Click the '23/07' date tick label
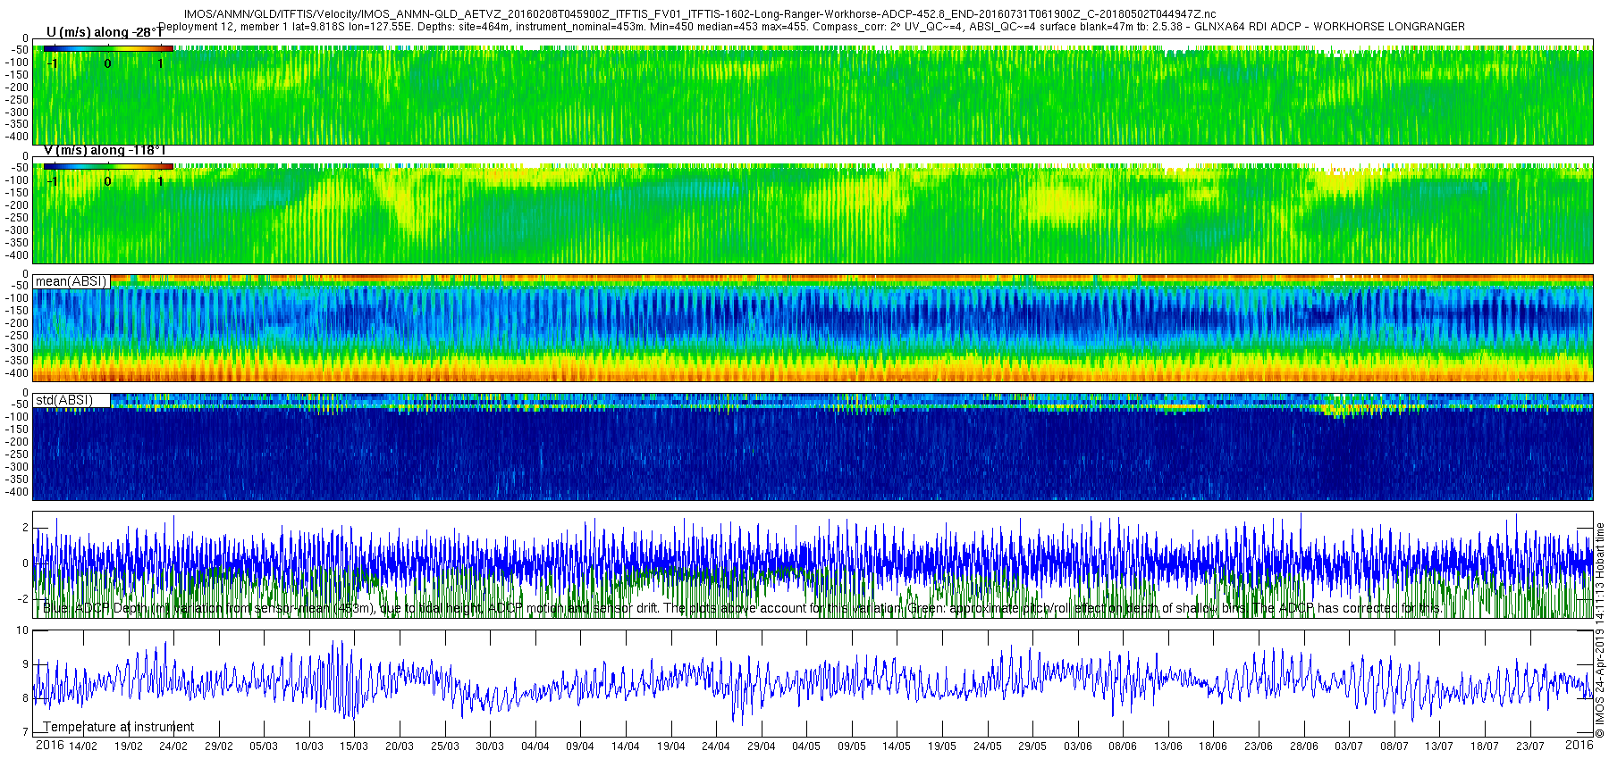 point(1530,746)
